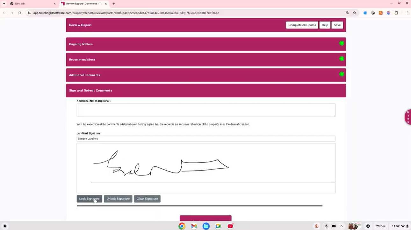The height and width of the screenshot is (230, 411).
Task: Switch to the New tab browser tab
Action: 31,4
